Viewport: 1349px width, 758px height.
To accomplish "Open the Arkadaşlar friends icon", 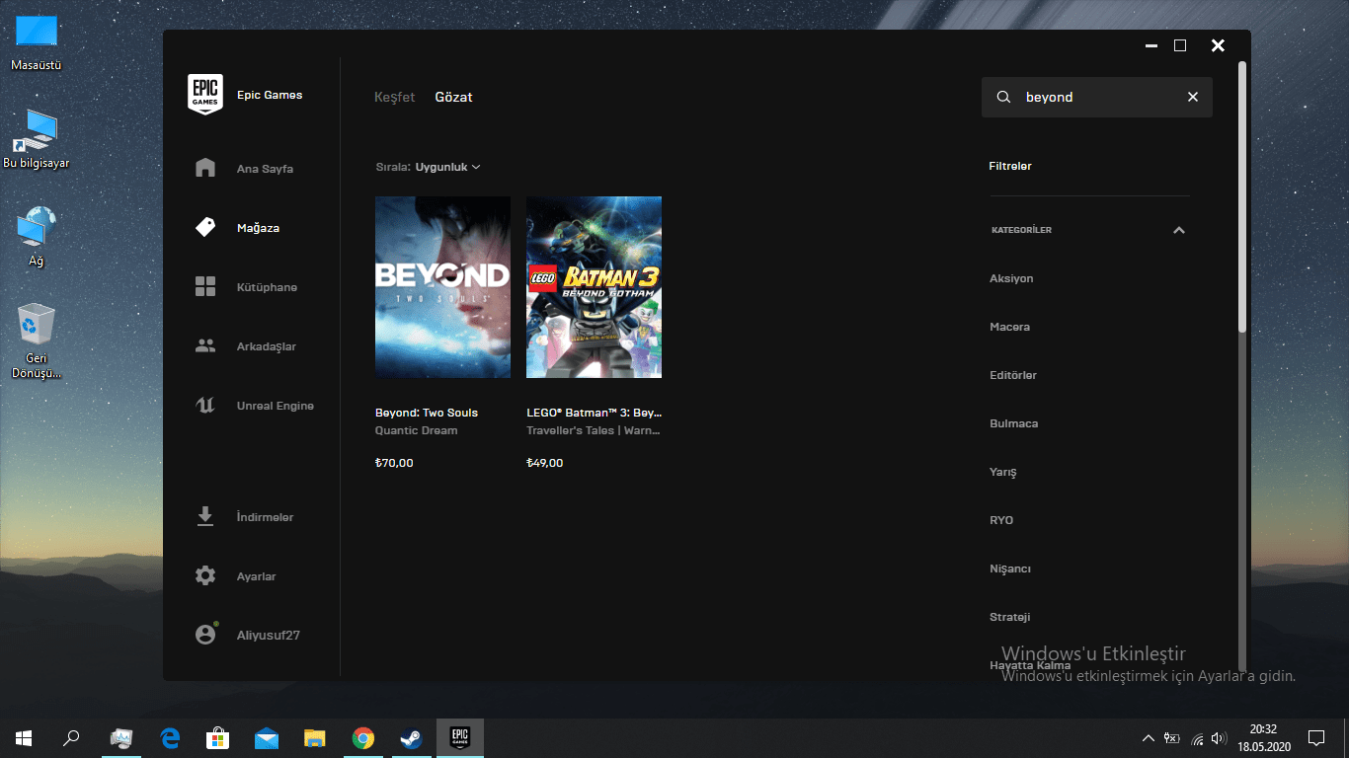I will [x=205, y=346].
